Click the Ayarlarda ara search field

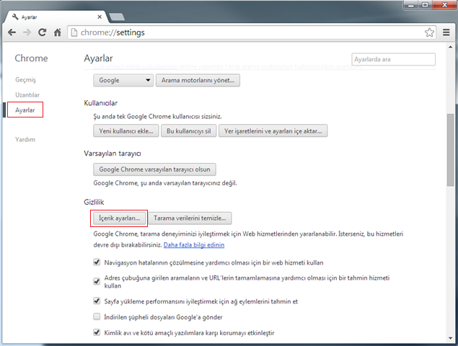point(394,59)
